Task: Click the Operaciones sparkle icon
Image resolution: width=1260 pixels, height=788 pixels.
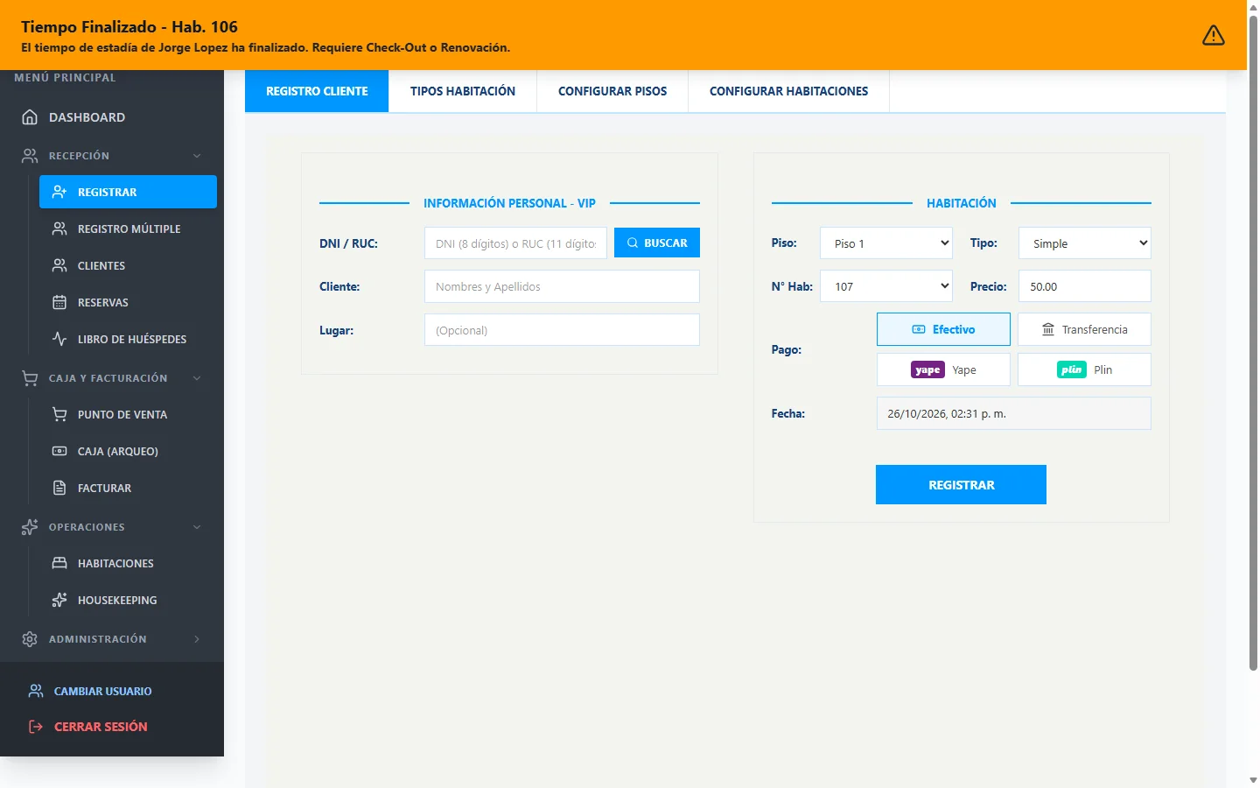Action: click(x=30, y=527)
